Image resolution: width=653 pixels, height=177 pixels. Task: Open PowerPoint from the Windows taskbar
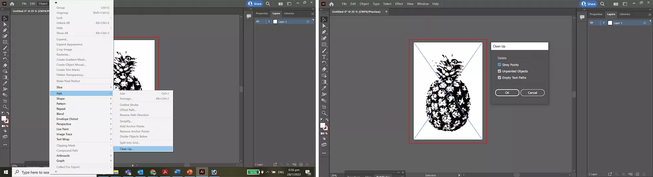point(190,172)
